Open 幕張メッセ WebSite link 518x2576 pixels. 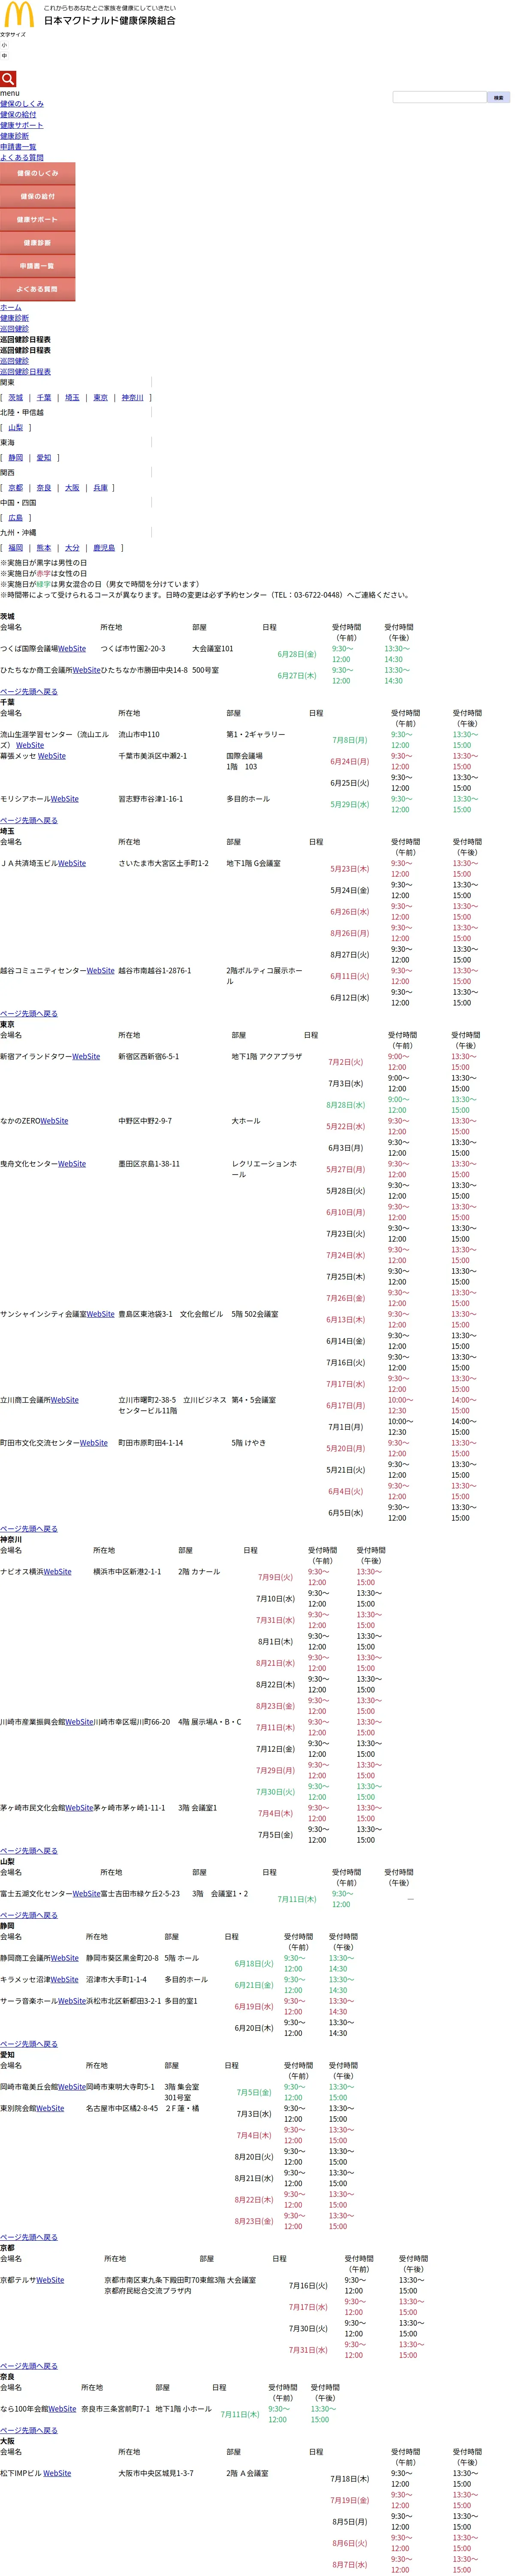click(52, 756)
